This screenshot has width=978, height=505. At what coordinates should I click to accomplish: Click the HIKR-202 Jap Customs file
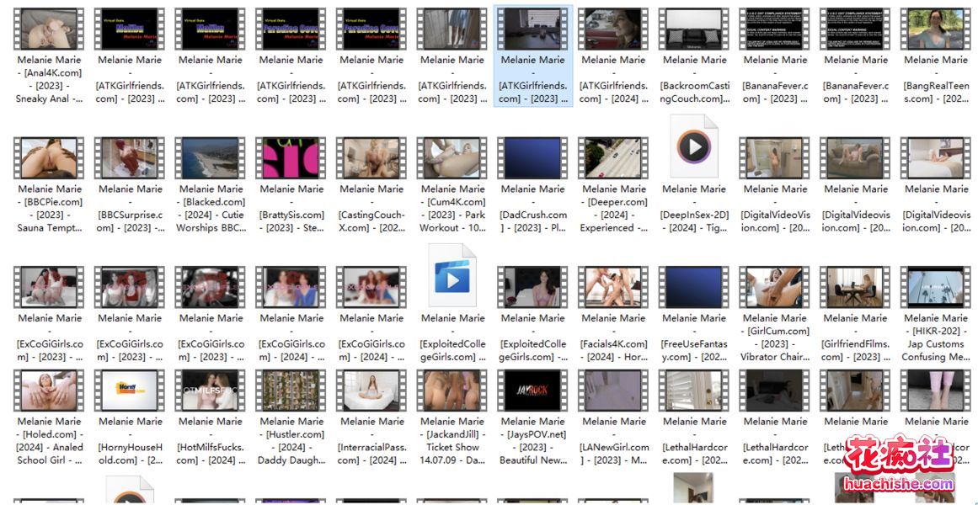pos(935,288)
